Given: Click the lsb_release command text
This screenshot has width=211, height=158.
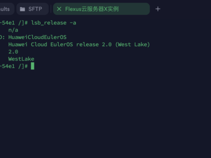Looking at the screenshot, I should click(x=48, y=22).
